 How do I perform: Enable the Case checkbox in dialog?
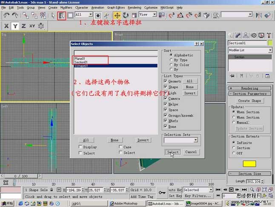point(120,147)
